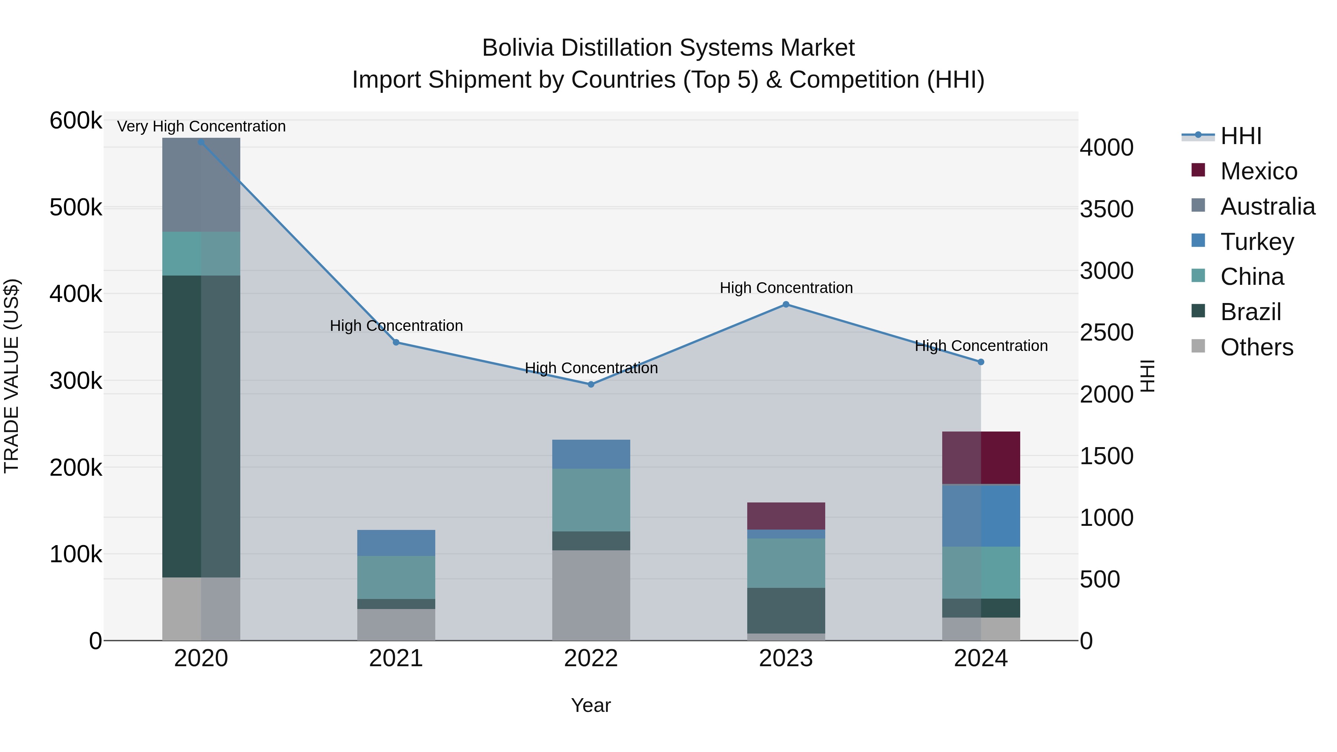The width and height of the screenshot is (1337, 752).
Task: Click the Brazil segment of the 2023 bar
Action: pos(786,611)
